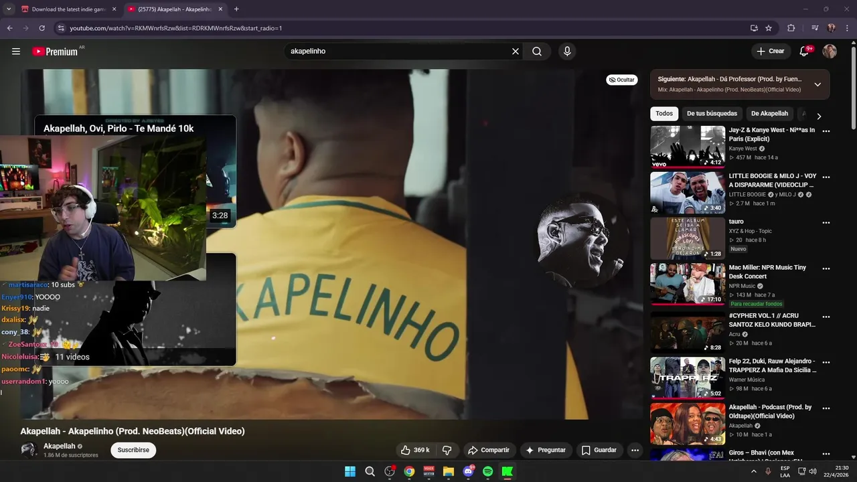Open options for Mac Miller Tiny Desk video
The height and width of the screenshot is (482, 857).
(826, 269)
